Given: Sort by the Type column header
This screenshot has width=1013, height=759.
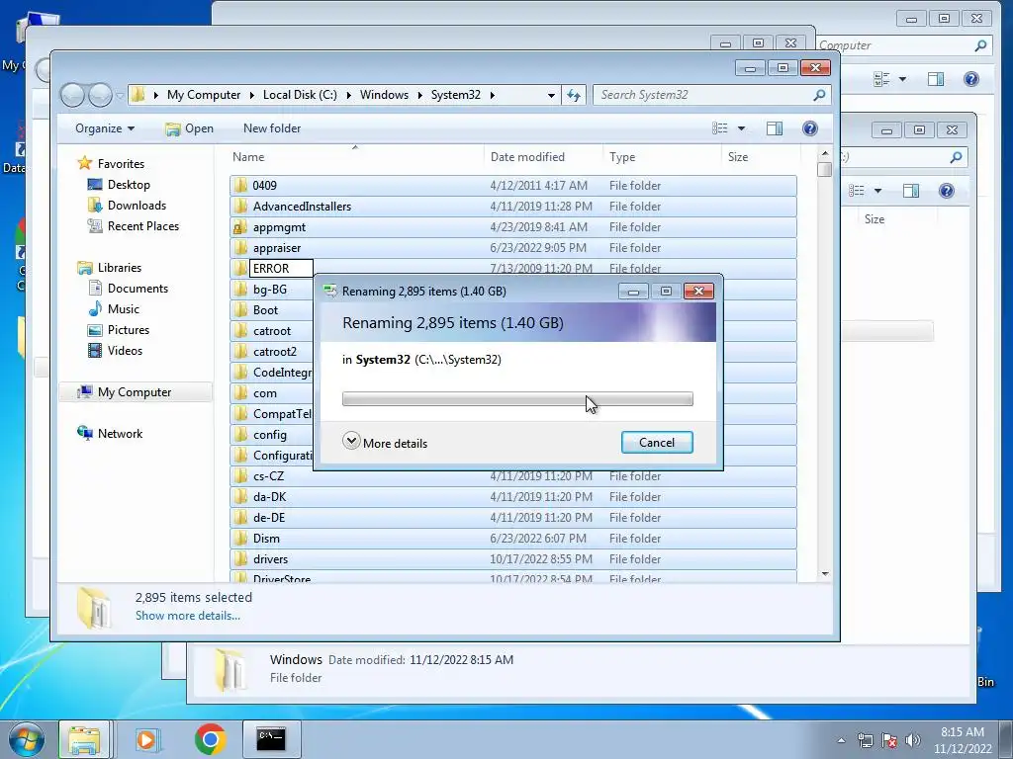Looking at the screenshot, I should pyautogui.click(x=622, y=157).
